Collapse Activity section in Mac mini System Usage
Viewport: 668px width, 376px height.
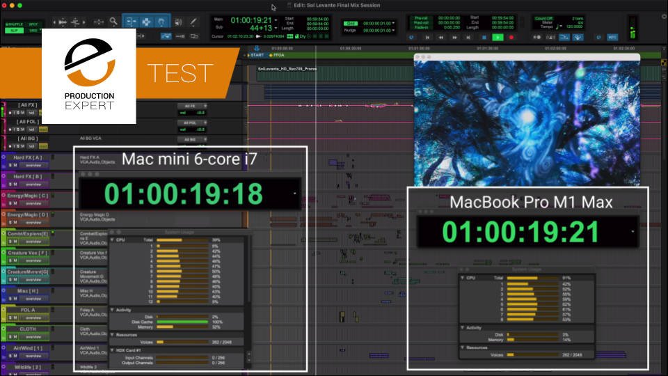coord(113,310)
